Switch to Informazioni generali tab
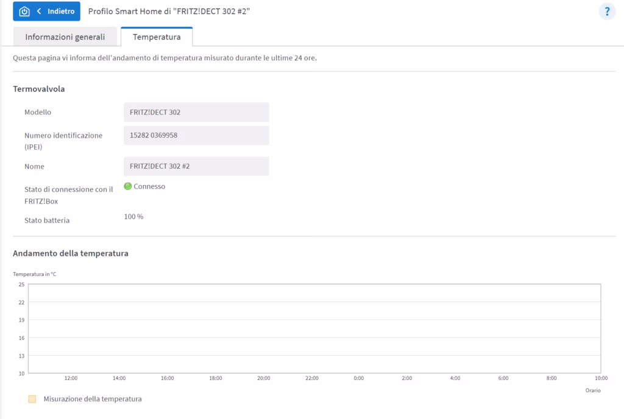Viewport: 624px width, 419px height. coord(65,37)
